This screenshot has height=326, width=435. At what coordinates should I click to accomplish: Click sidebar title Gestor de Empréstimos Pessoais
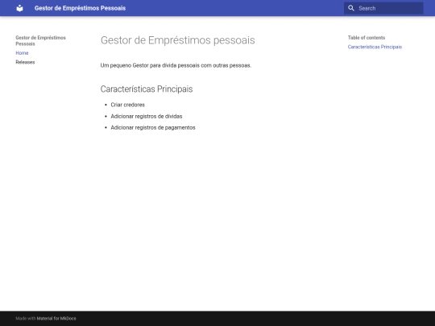tap(40, 41)
